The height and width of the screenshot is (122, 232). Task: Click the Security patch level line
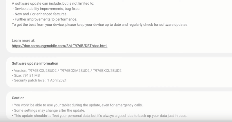pyautogui.click(x=39, y=80)
